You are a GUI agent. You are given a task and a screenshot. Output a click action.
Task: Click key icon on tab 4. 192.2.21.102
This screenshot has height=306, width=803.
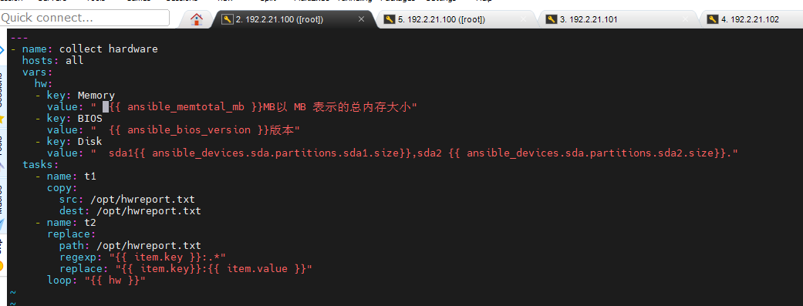tap(712, 19)
